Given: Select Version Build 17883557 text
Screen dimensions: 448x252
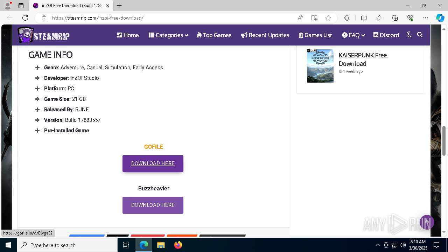Looking at the screenshot, I should 72,120.
